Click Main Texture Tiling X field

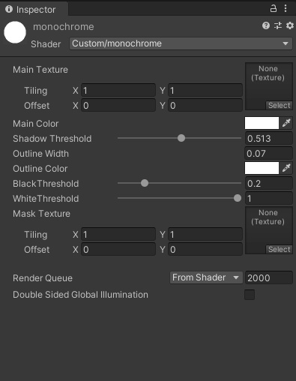point(118,90)
